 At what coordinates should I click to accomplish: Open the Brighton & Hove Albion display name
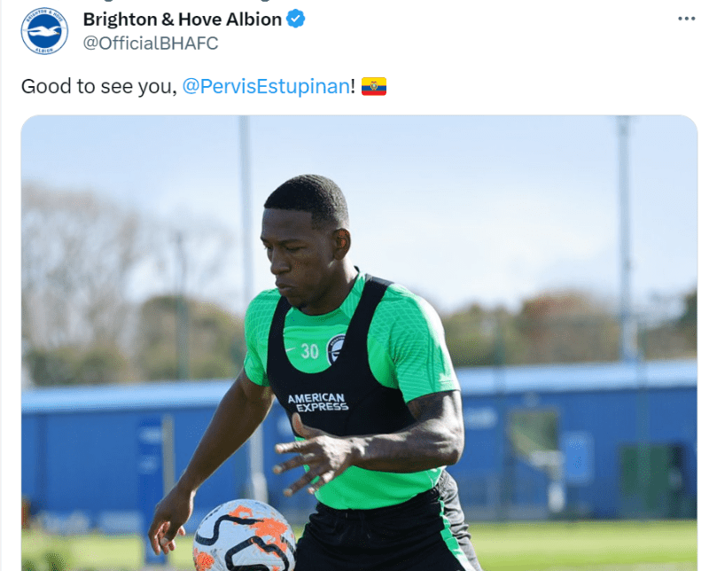[x=183, y=20]
